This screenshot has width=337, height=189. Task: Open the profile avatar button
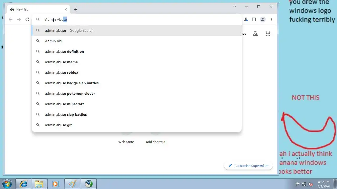coord(263,19)
